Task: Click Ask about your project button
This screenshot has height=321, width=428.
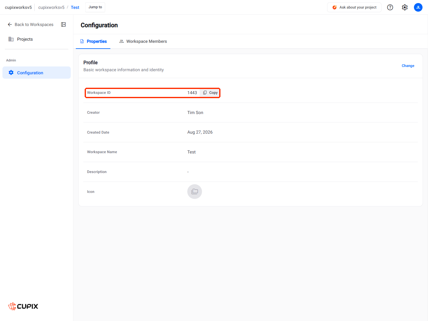Action: point(354,7)
